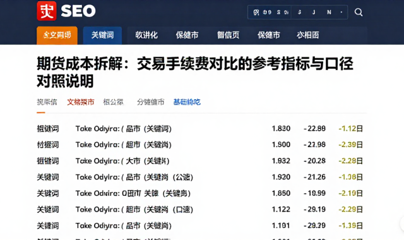
Task: Click the yellow value -2.39日
Action: click(x=351, y=145)
